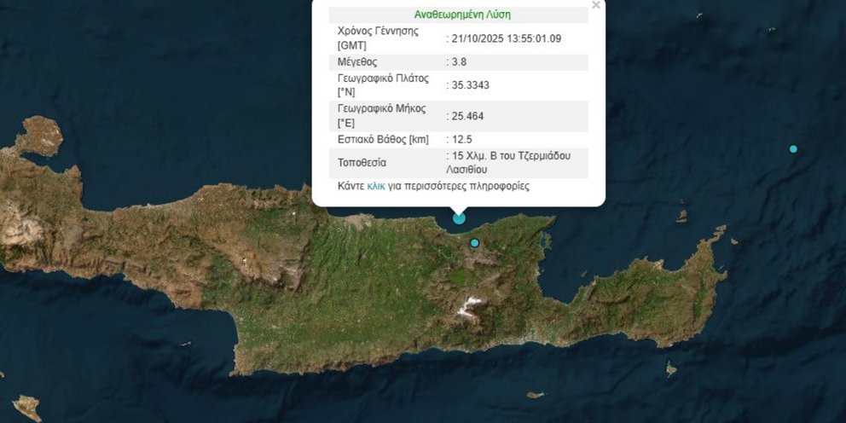This screenshot has width=846, height=423.
Task: Open the 'κλικ' link for more information
Action: tap(376, 186)
